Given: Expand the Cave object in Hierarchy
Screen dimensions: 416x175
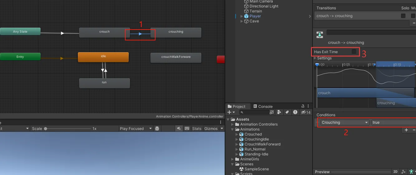Looking at the screenshot, I should tap(242, 21).
